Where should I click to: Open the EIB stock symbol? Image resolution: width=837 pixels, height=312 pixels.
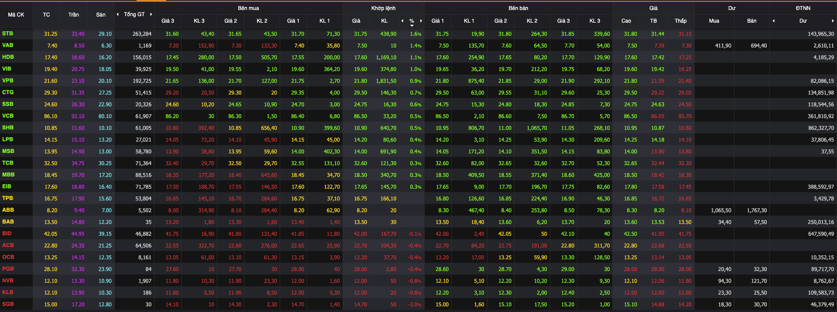coord(7,187)
